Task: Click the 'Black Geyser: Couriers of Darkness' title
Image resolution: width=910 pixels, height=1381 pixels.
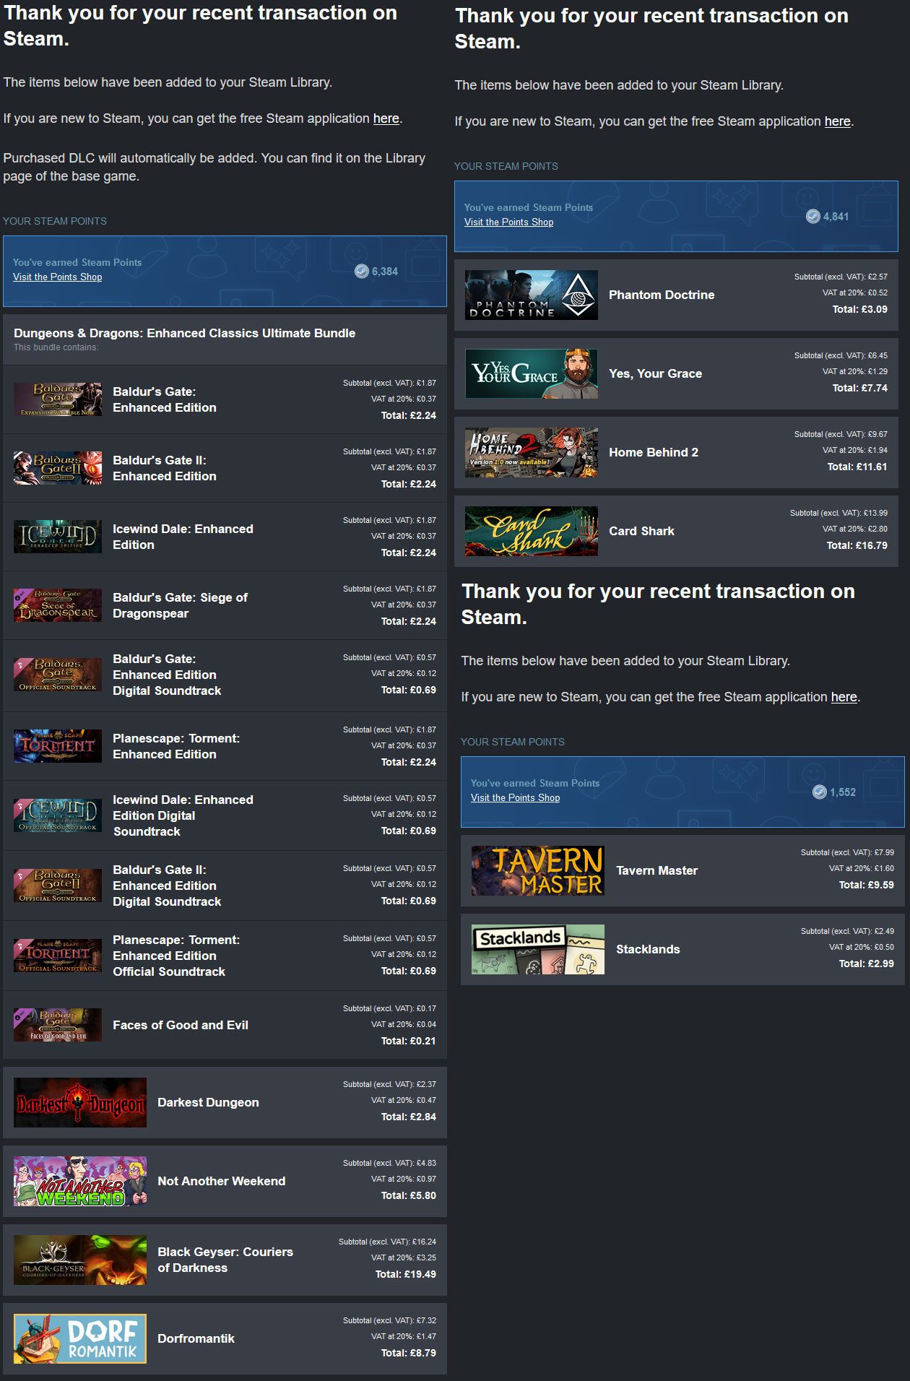Action: point(225,1260)
